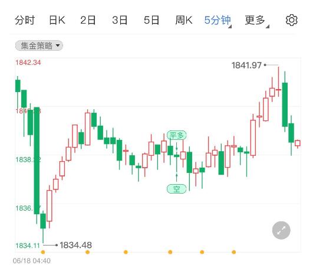This screenshot has width=326, height=278.
Task: Tap the fullscreen expand arrows button
Action: 281,230
